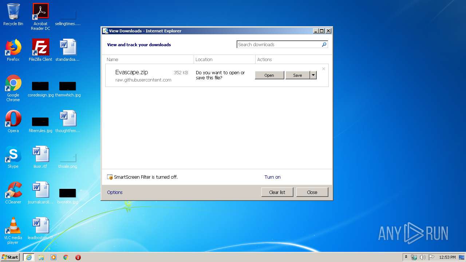The image size is (466, 262).
Task: Click the taskbar clock showing 12:53 PM
Action: coord(447,257)
